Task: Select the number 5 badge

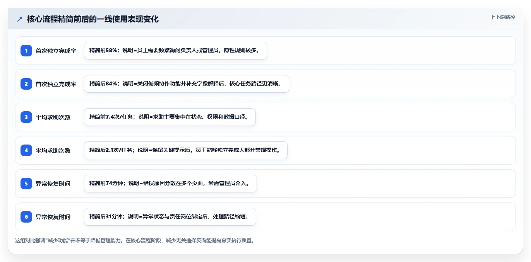Action: [x=26, y=184]
